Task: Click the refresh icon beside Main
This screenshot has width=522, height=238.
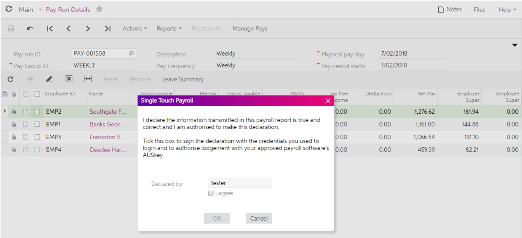Action: point(9,9)
